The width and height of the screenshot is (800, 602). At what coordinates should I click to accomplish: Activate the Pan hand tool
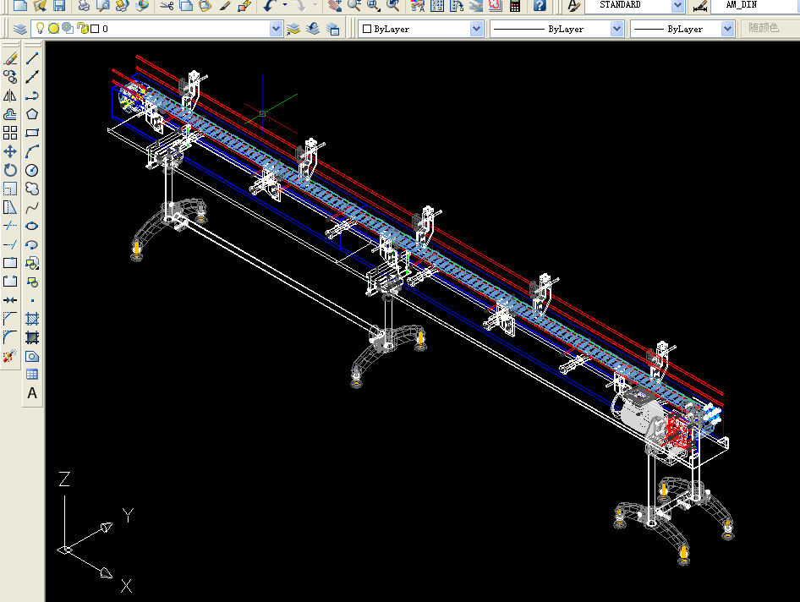click(335, 5)
